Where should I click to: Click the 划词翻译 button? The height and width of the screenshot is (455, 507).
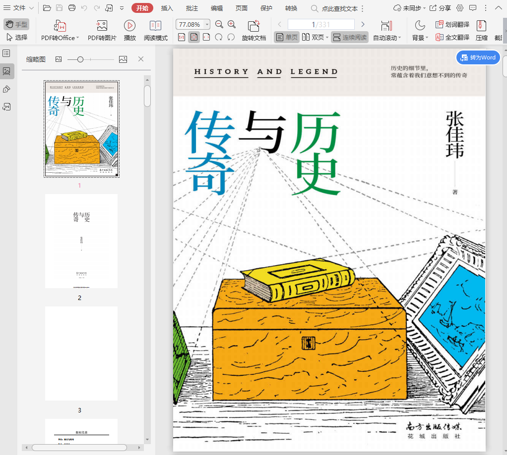[452, 24]
